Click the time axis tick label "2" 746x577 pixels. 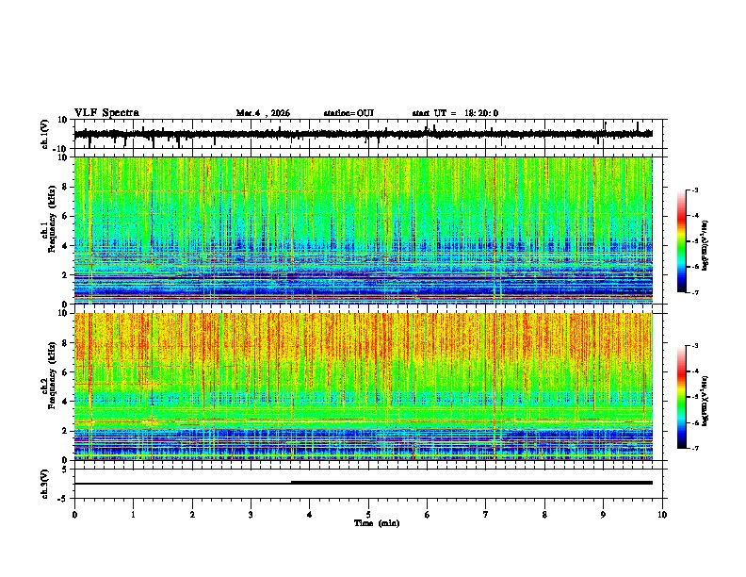(x=192, y=515)
